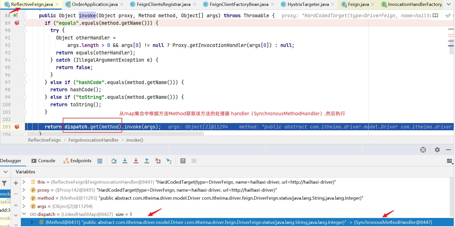The width and height of the screenshot is (455, 227).
Task: Click the FeignInvocationHandler breadcrumb
Action: [x=93, y=140]
